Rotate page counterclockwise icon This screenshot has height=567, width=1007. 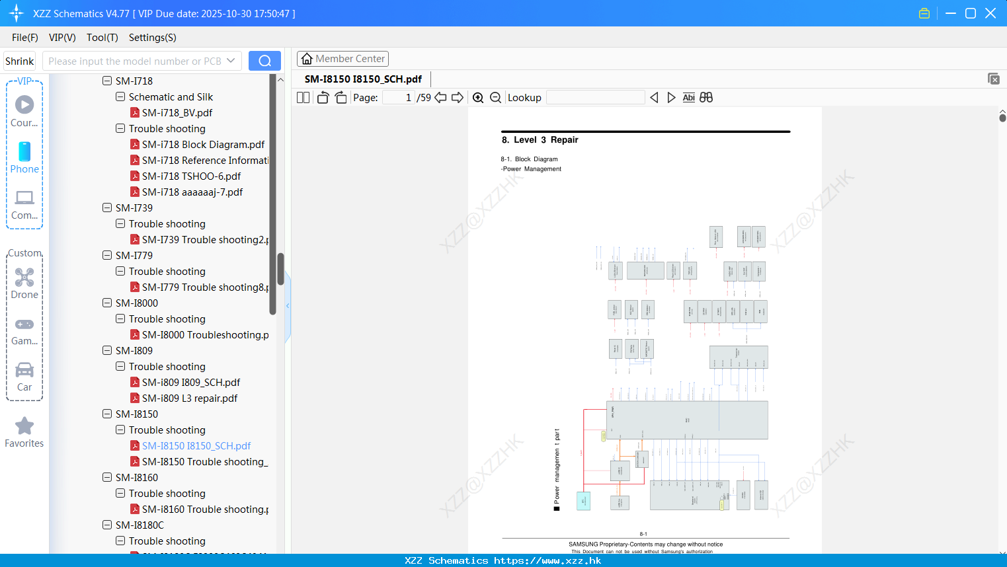coord(323,98)
